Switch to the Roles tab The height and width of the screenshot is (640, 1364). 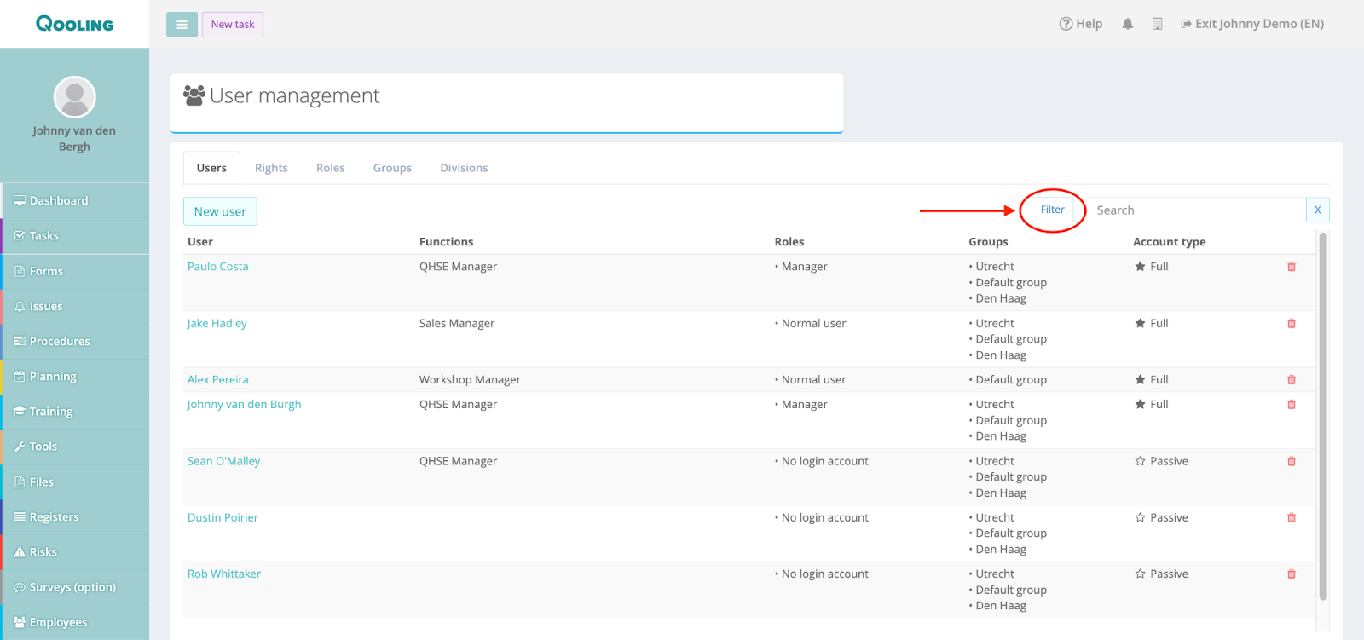point(331,168)
